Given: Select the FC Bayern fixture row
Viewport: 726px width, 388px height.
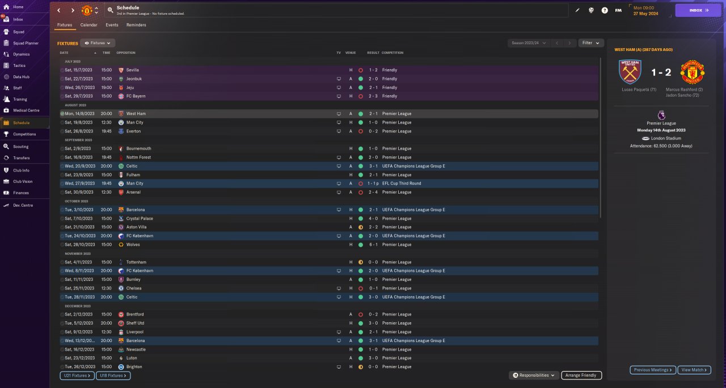Looking at the screenshot, I should 329,96.
